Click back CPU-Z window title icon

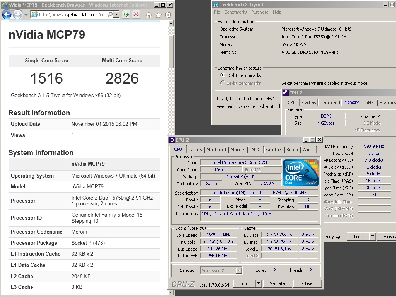coord(286,93)
